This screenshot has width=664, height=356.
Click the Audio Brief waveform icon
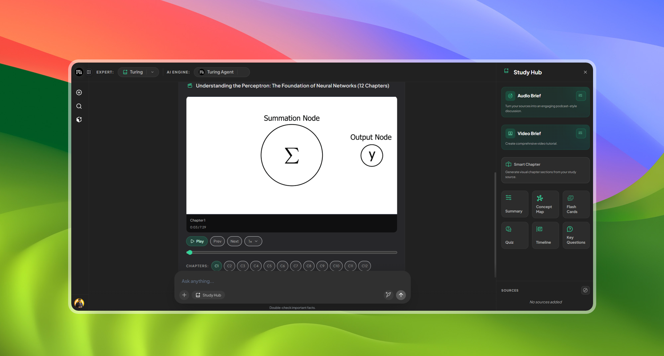(510, 96)
